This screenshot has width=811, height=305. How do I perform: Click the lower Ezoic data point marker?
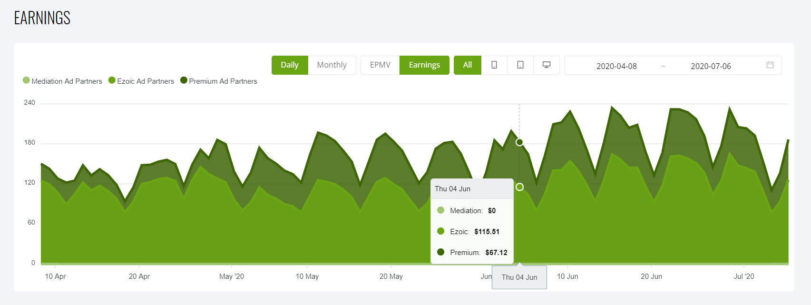[519, 187]
